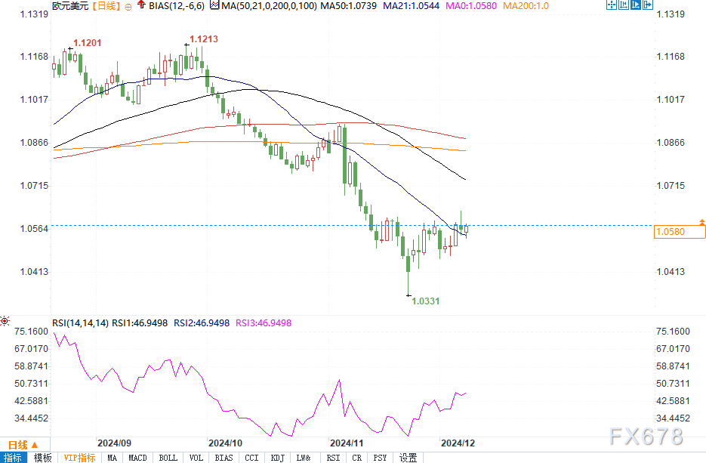Click the orange circle-cross icon beside 日线
The width and height of the screenshot is (706, 463).
(x=128, y=7)
